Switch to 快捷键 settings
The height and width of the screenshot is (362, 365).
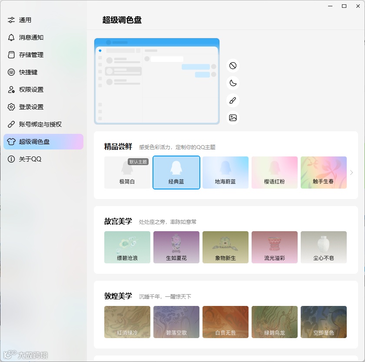point(43,72)
